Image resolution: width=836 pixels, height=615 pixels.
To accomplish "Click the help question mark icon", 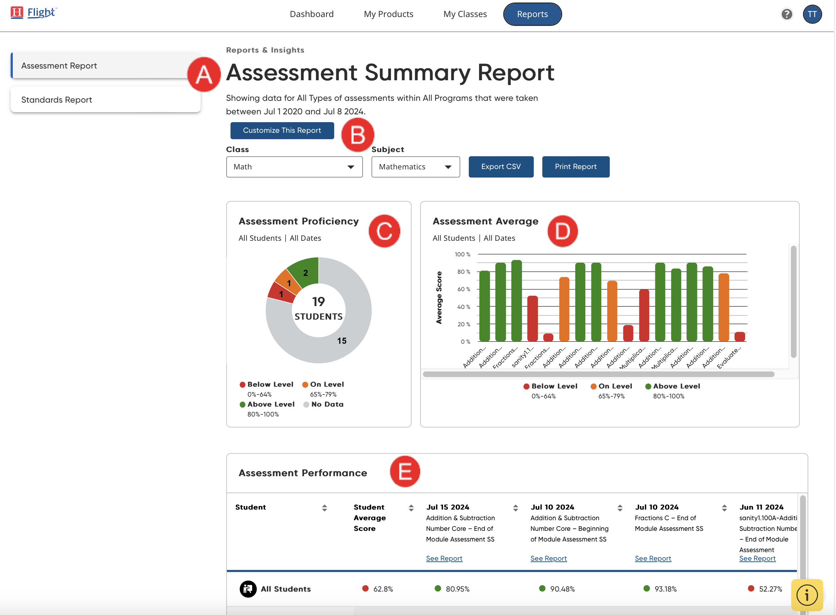I will pyautogui.click(x=787, y=14).
